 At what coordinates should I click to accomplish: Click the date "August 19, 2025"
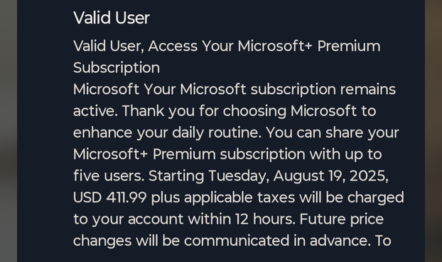331,176
